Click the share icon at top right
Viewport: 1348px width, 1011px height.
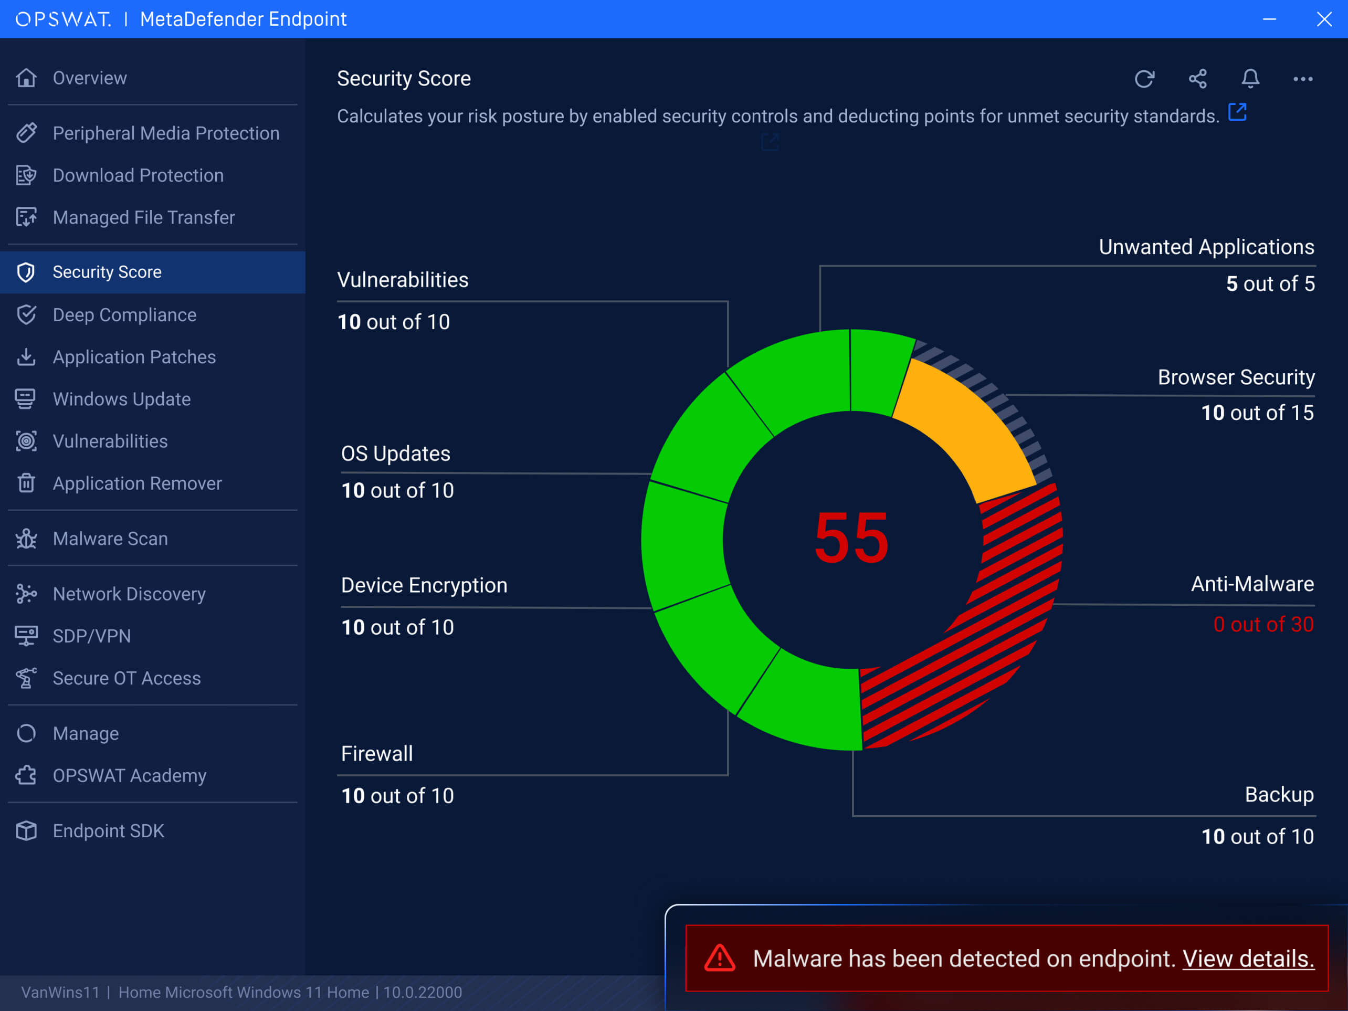click(1197, 79)
